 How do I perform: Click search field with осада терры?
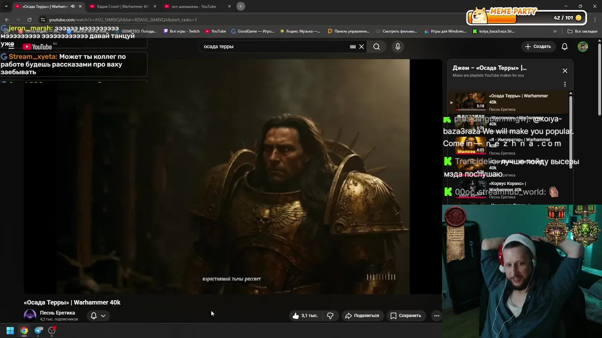coord(275,46)
